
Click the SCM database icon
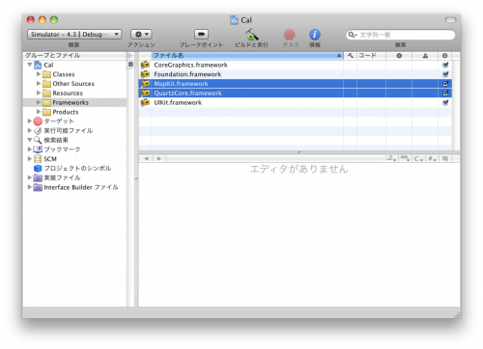(38, 159)
